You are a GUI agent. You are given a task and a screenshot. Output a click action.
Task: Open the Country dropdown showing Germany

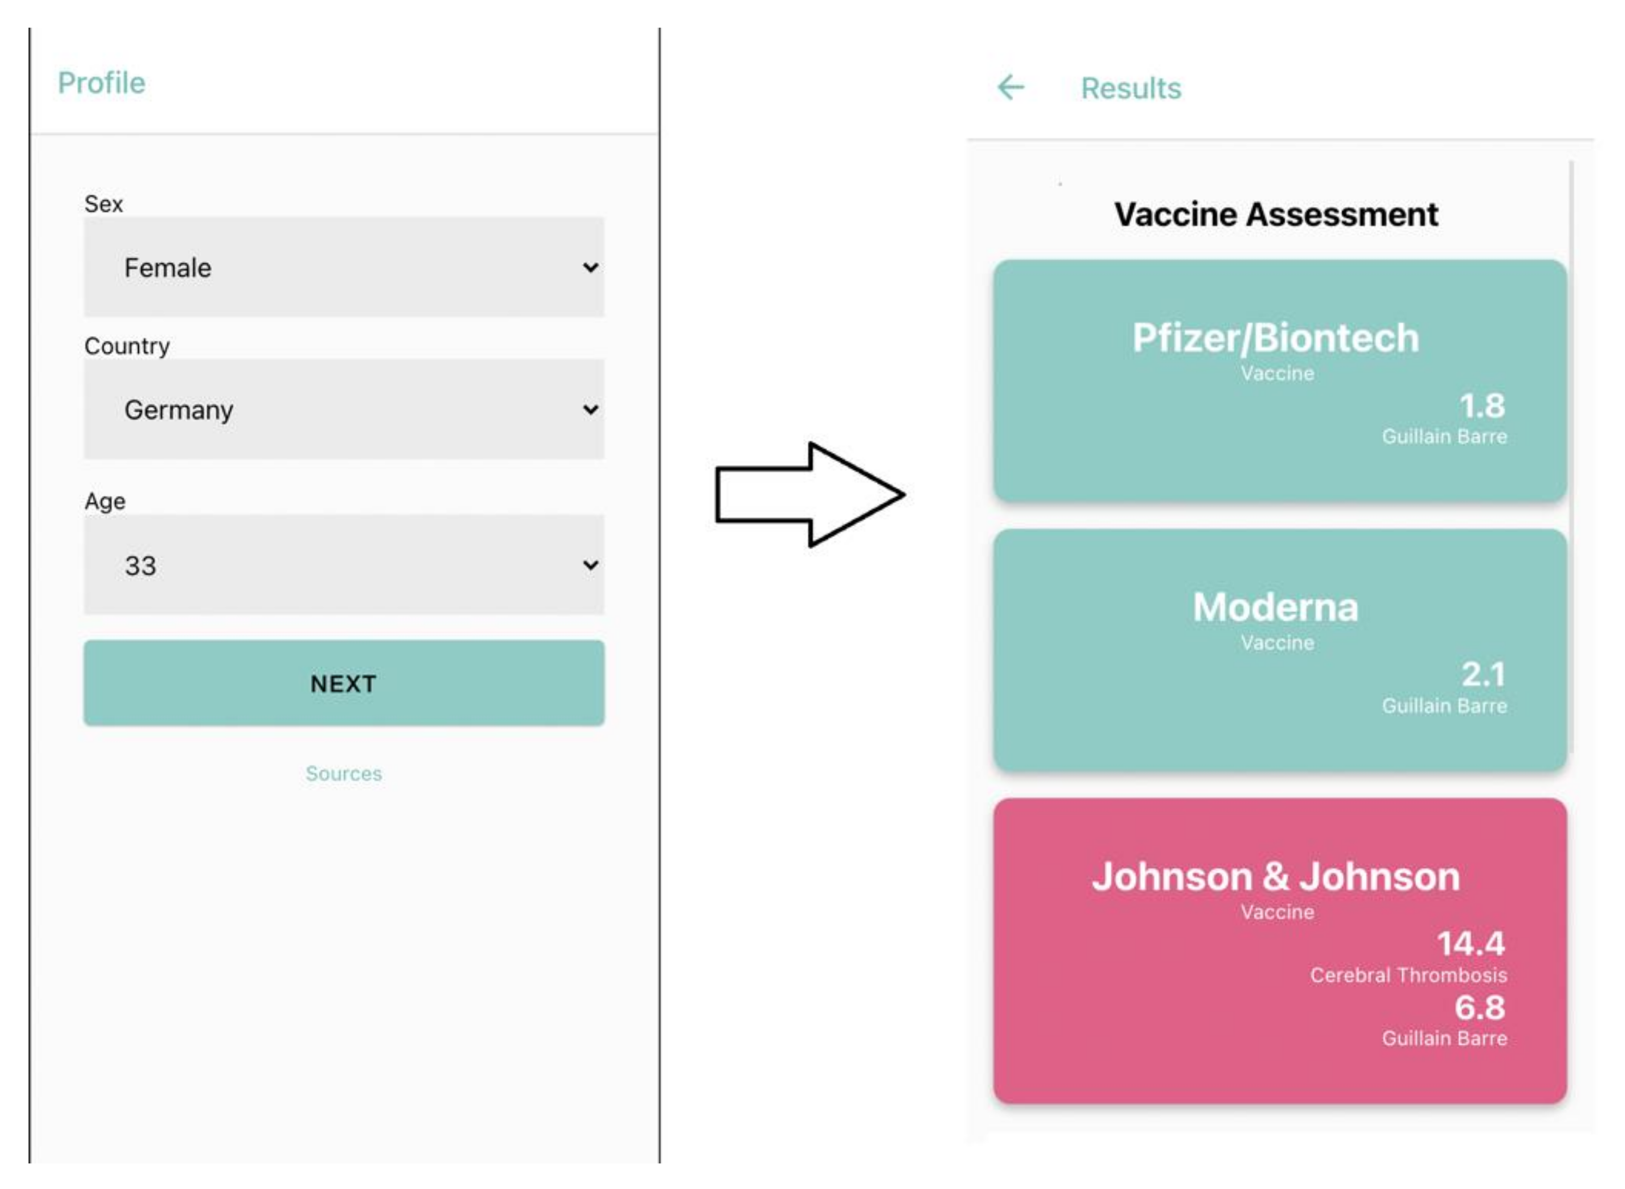point(343,409)
